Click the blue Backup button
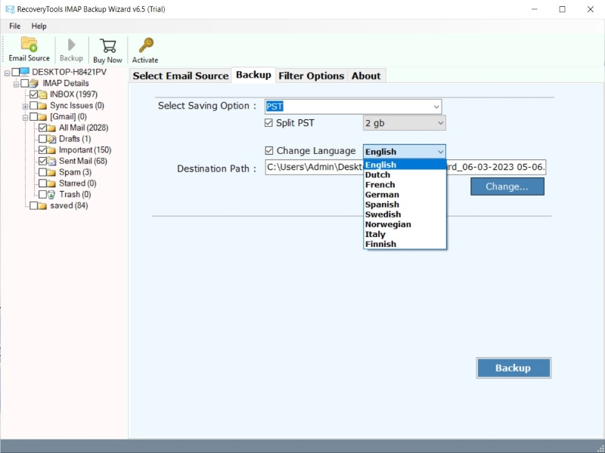The image size is (605, 453). [x=513, y=368]
